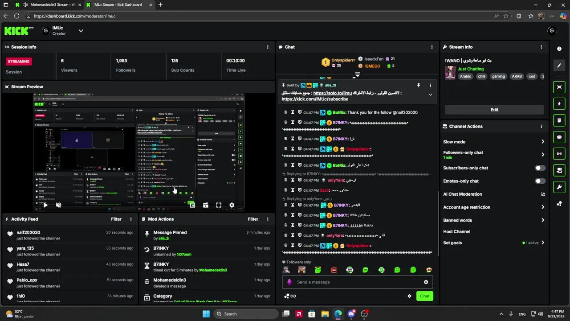The image size is (570, 321).
Task: Enable Emotes-only chat switch
Action: click(540, 181)
